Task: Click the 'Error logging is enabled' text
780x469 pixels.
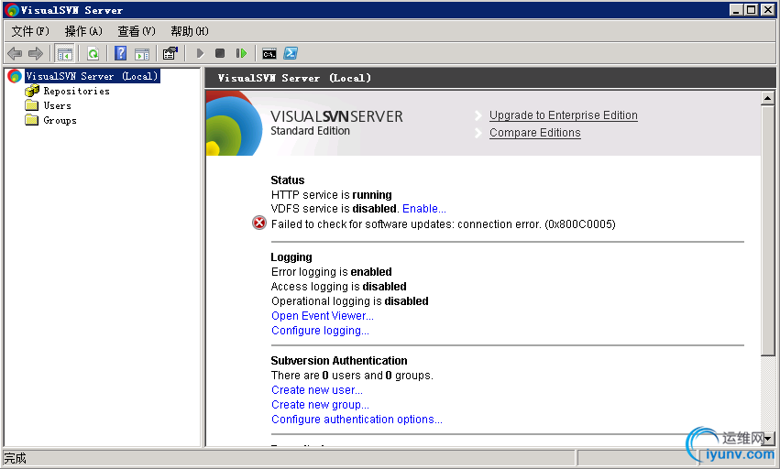Action: click(331, 271)
